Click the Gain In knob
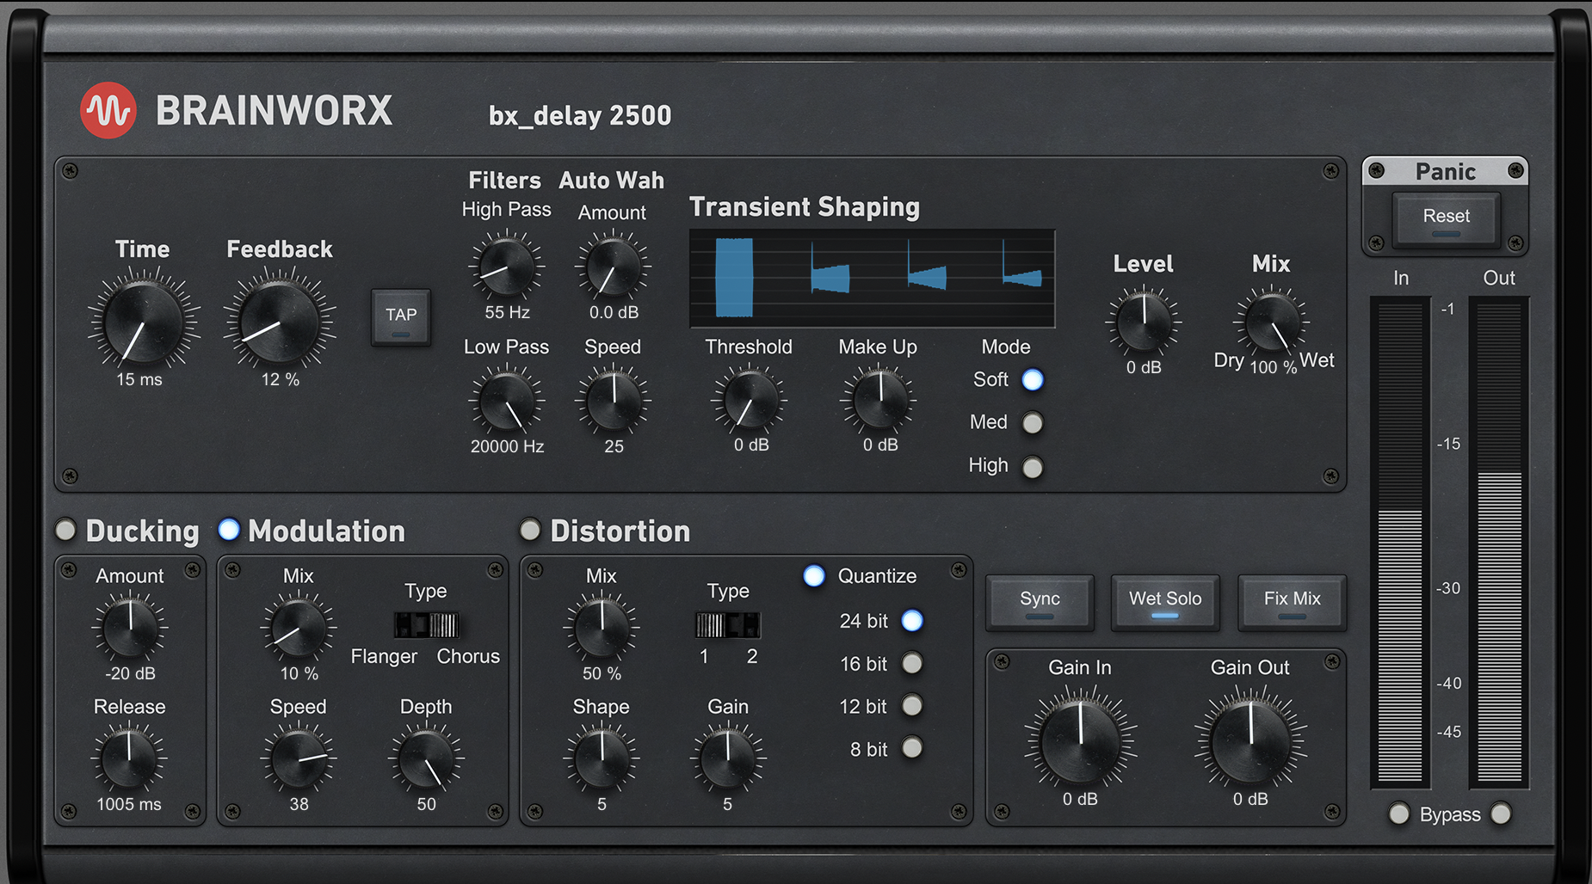 [1081, 740]
